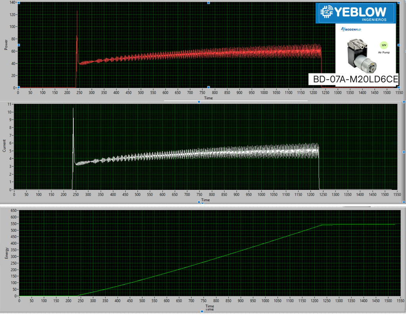Grab the bottom-center handle of Power graph

pyautogui.click(x=209, y=87)
